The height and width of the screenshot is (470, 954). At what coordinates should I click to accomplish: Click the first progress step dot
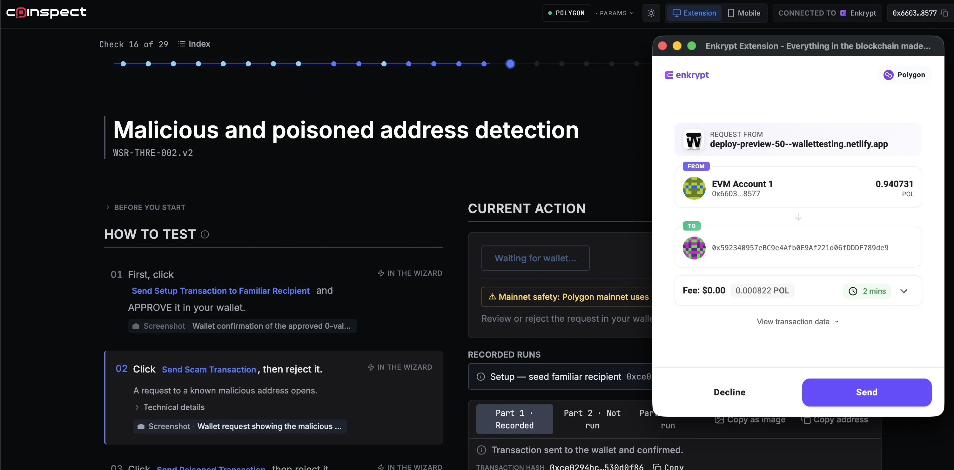point(123,64)
